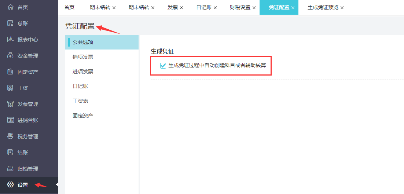Select 日记账 in the config list
This screenshot has width=404, height=194.
102,86
